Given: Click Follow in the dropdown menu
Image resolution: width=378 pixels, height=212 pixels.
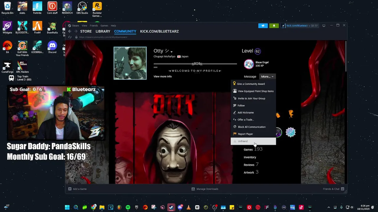Looking at the screenshot, I should pos(253,105).
